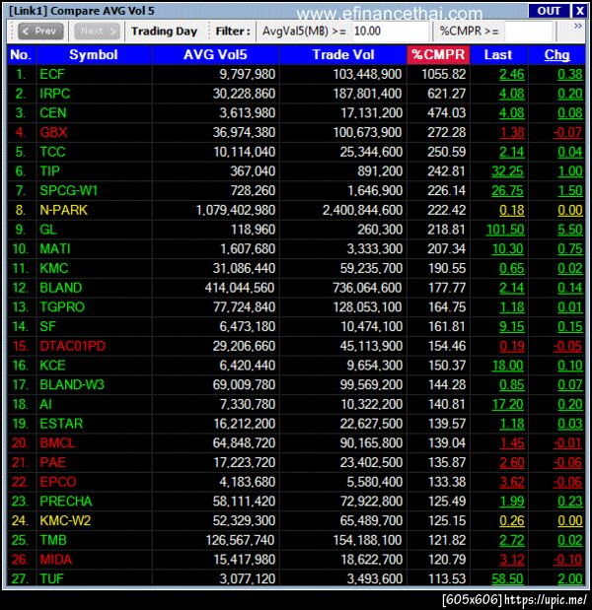592x610 pixels.
Task: Click ECF last price 2.46
Action: point(512,74)
